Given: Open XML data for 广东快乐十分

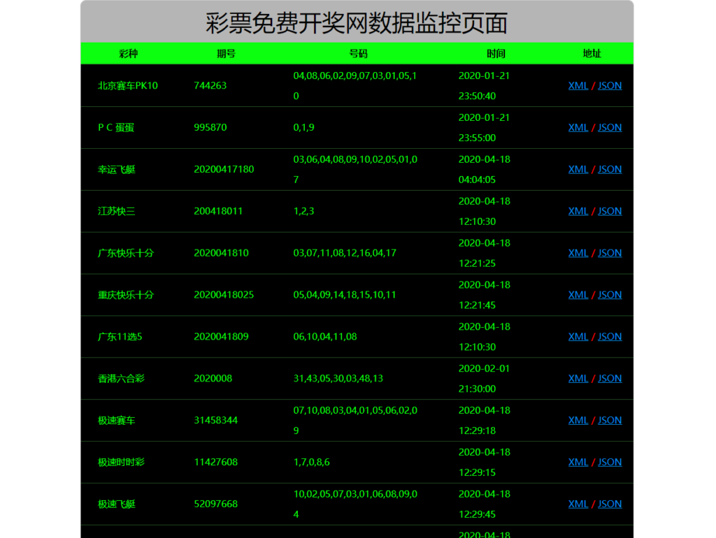Looking at the screenshot, I should point(578,253).
